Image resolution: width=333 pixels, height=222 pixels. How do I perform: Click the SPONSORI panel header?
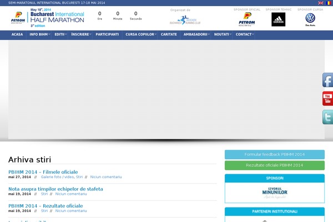(x=275, y=178)
